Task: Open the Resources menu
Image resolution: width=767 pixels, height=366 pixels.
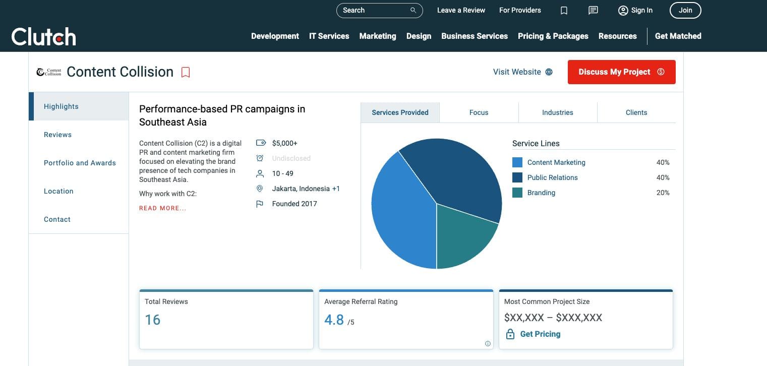Action: click(x=618, y=36)
